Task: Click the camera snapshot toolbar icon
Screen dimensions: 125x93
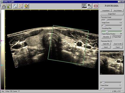Action: pos(4,6)
